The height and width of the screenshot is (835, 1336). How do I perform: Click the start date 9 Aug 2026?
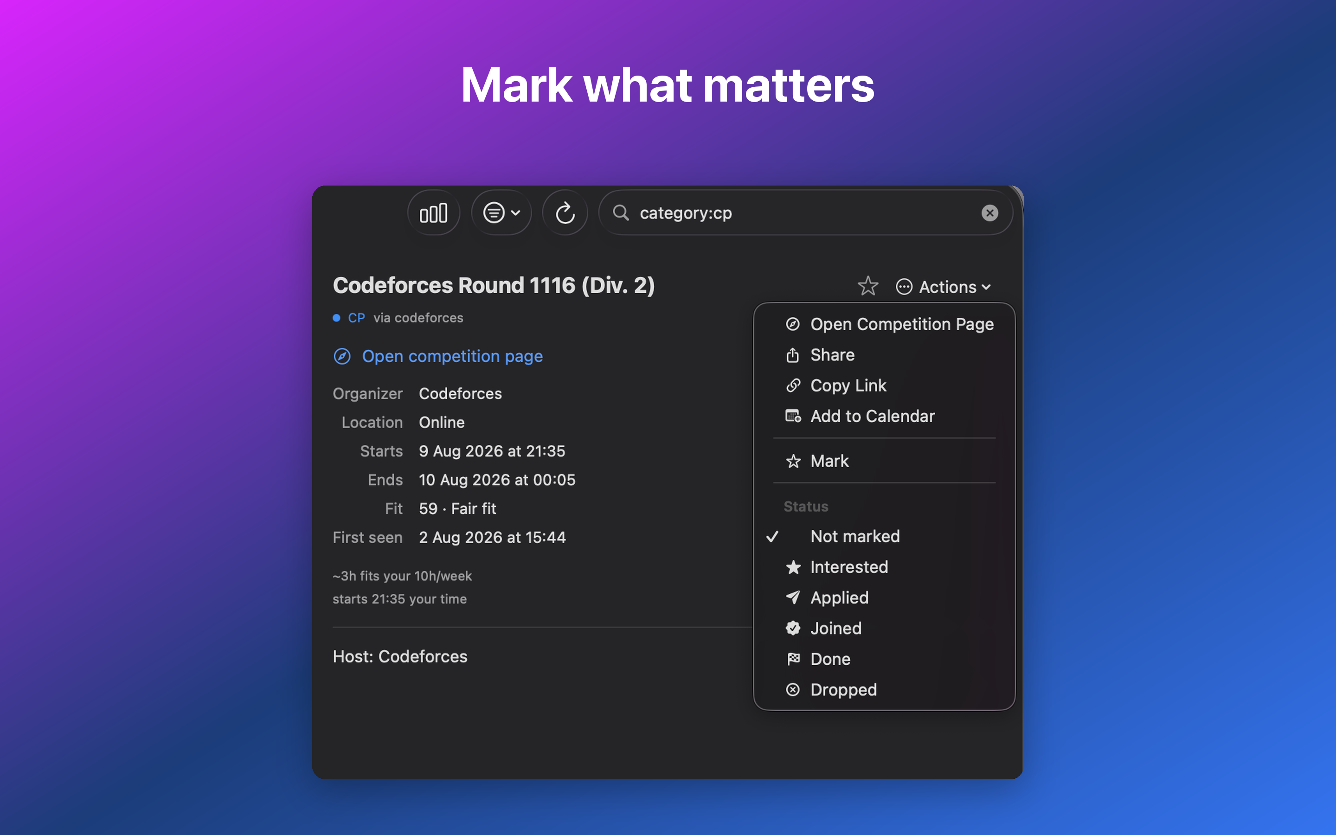492,451
